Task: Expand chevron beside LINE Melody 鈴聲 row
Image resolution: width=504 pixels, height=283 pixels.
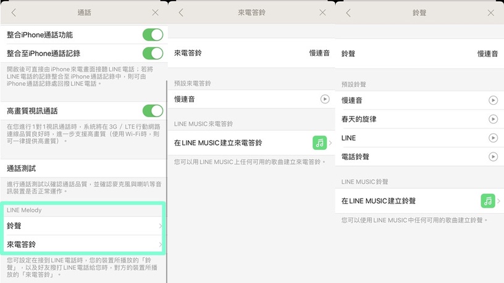Action: (x=161, y=226)
